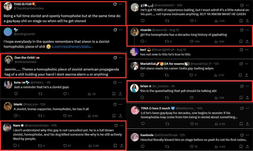Open the x.com/wpshenqn status link
Screen dimensions: 253x151
pos(72,47)
